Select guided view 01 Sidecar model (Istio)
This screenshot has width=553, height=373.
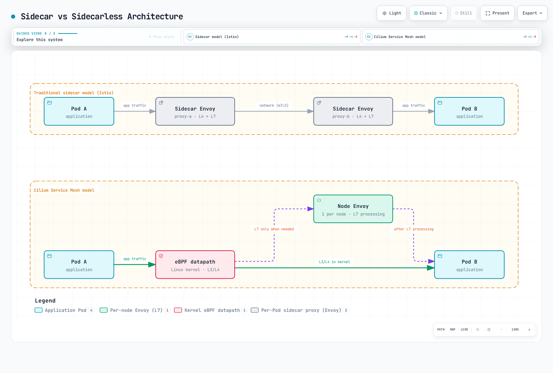[272, 37]
